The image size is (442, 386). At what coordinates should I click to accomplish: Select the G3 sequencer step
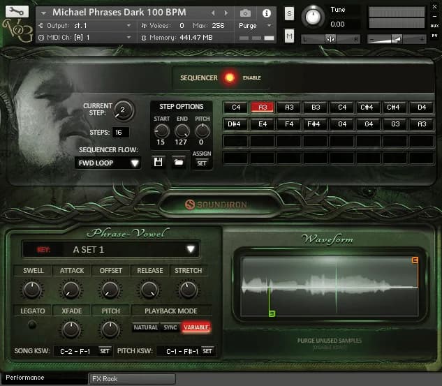(395, 124)
